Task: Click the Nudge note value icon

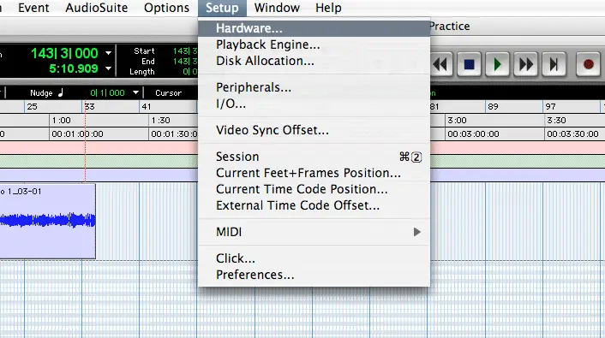Action: (x=61, y=93)
